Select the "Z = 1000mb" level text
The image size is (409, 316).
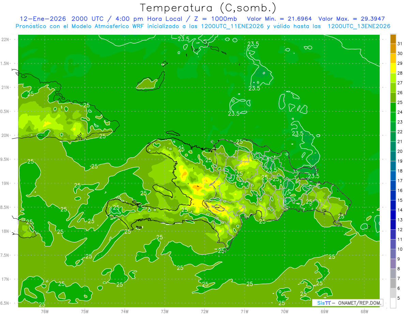coord(215,18)
